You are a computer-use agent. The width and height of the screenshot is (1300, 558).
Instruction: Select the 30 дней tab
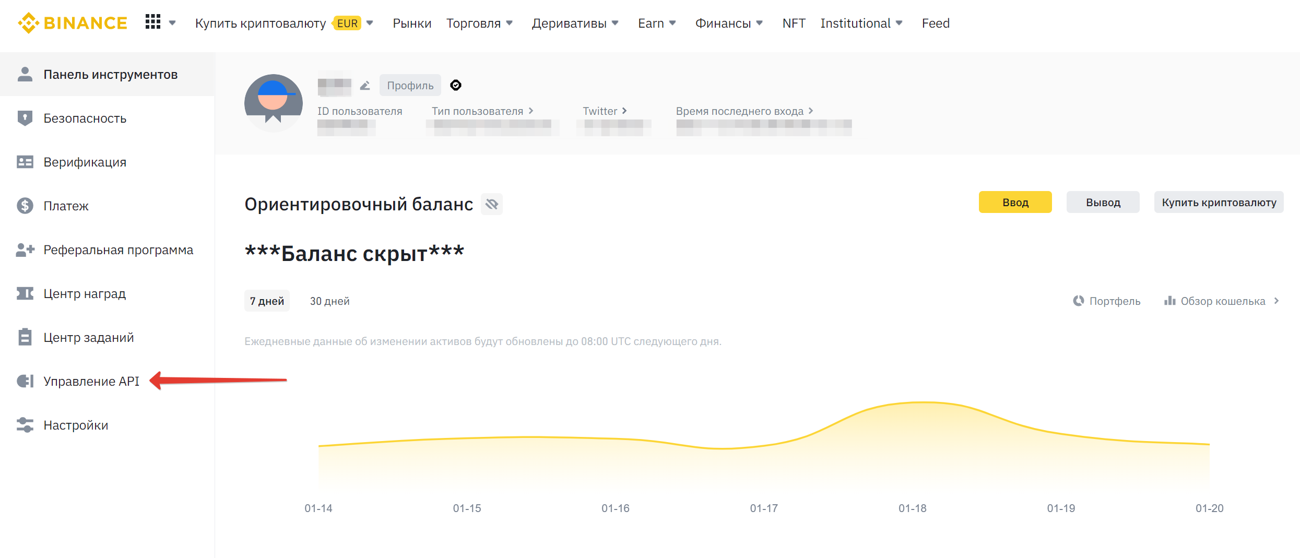[330, 301]
